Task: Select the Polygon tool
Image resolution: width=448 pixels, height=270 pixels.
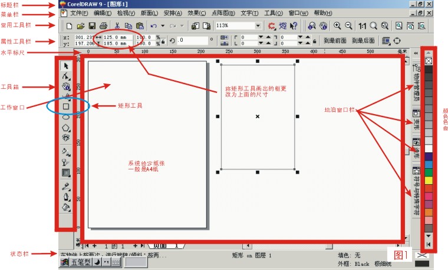Action: (66, 128)
